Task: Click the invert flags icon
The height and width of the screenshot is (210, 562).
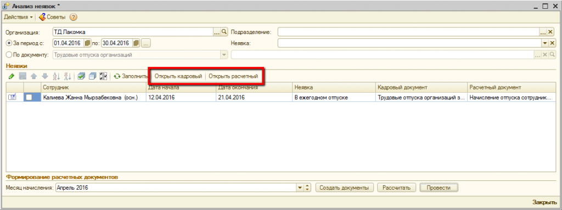Action: (x=104, y=76)
